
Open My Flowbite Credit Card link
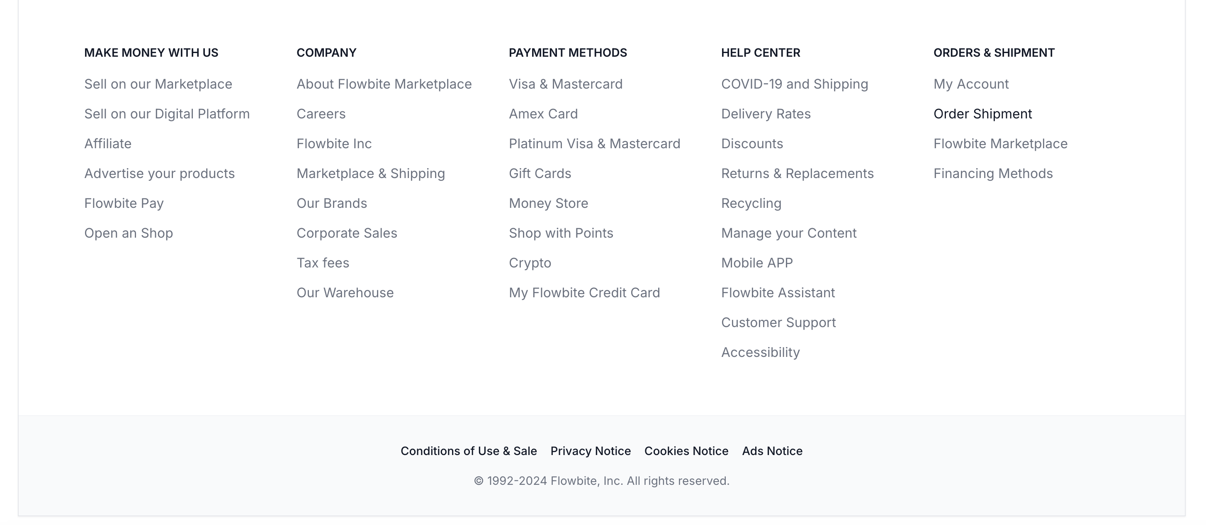coord(584,293)
